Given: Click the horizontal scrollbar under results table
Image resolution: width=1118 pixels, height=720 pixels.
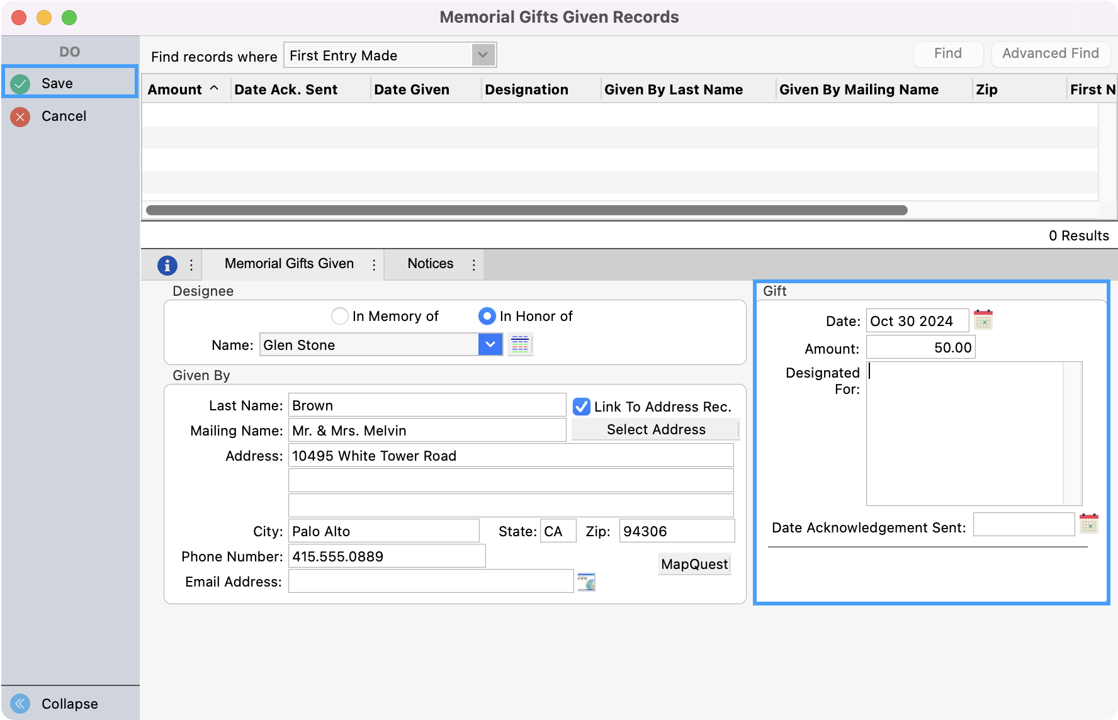Looking at the screenshot, I should coord(526,210).
